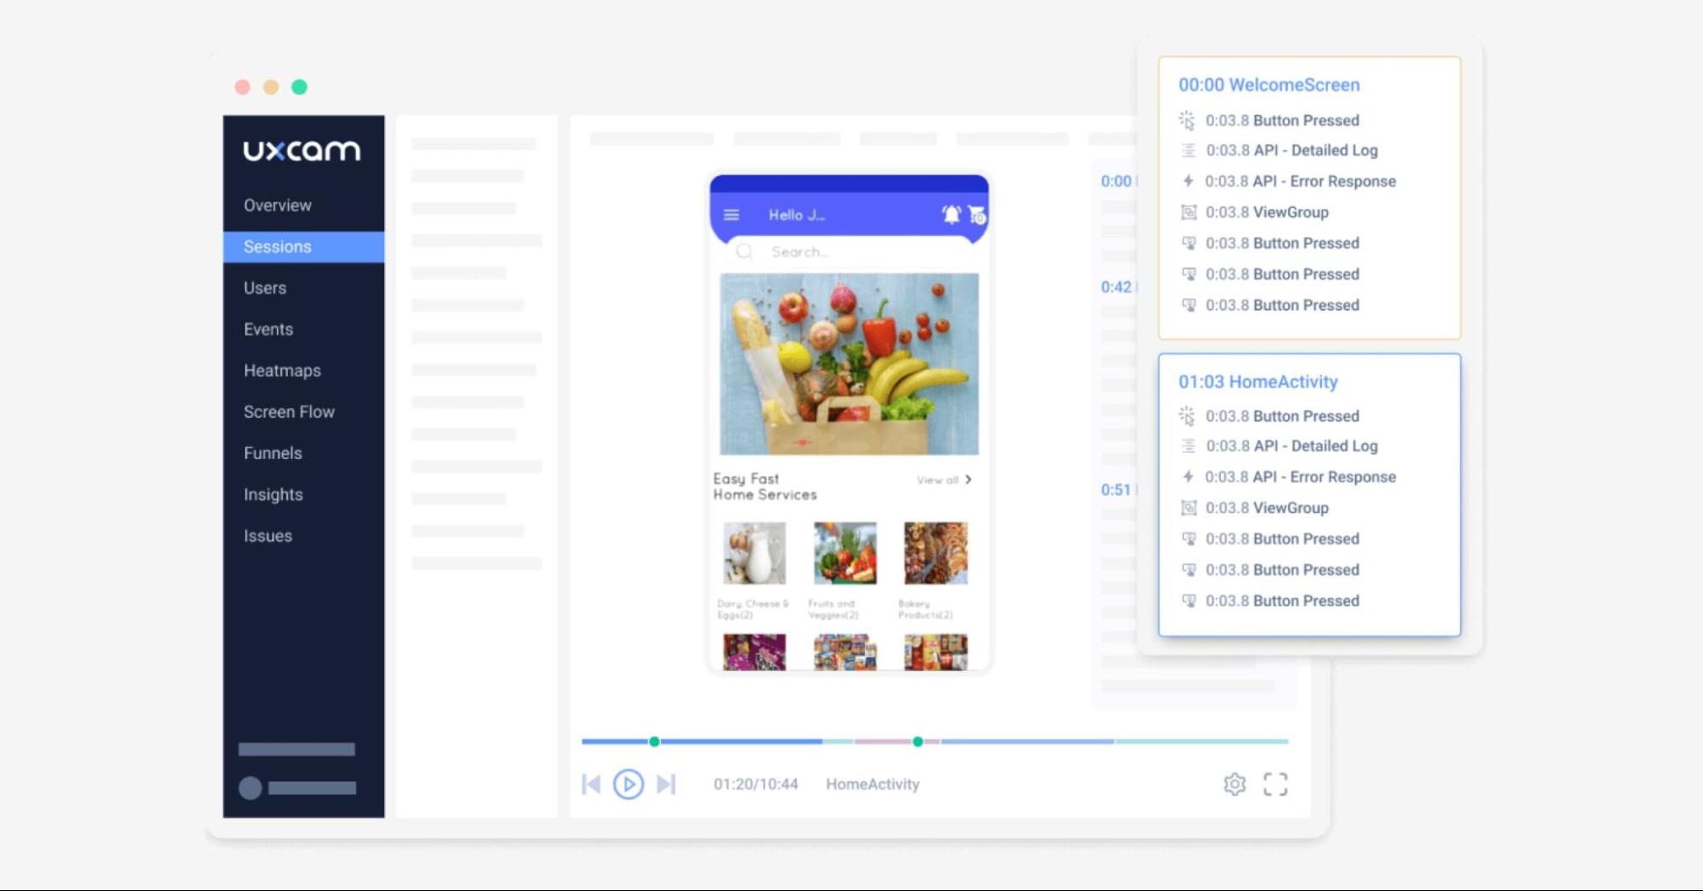This screenshot has height=891, width=1703.
Task: Click the first progress marker on the playback timeline
Action: click(x=654, y=742)
